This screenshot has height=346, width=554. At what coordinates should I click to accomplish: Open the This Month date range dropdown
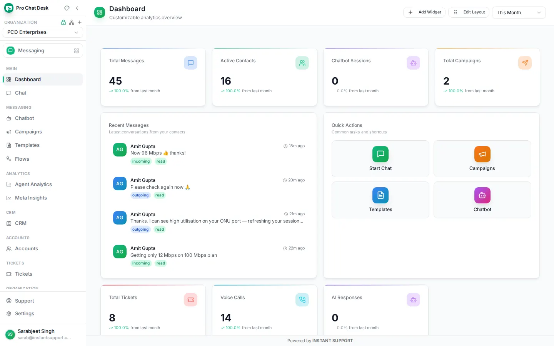[x=519, y=12]
